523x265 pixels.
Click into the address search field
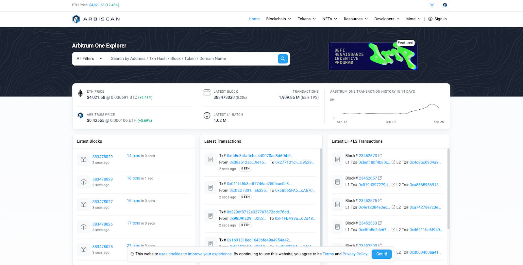(193, 59)
